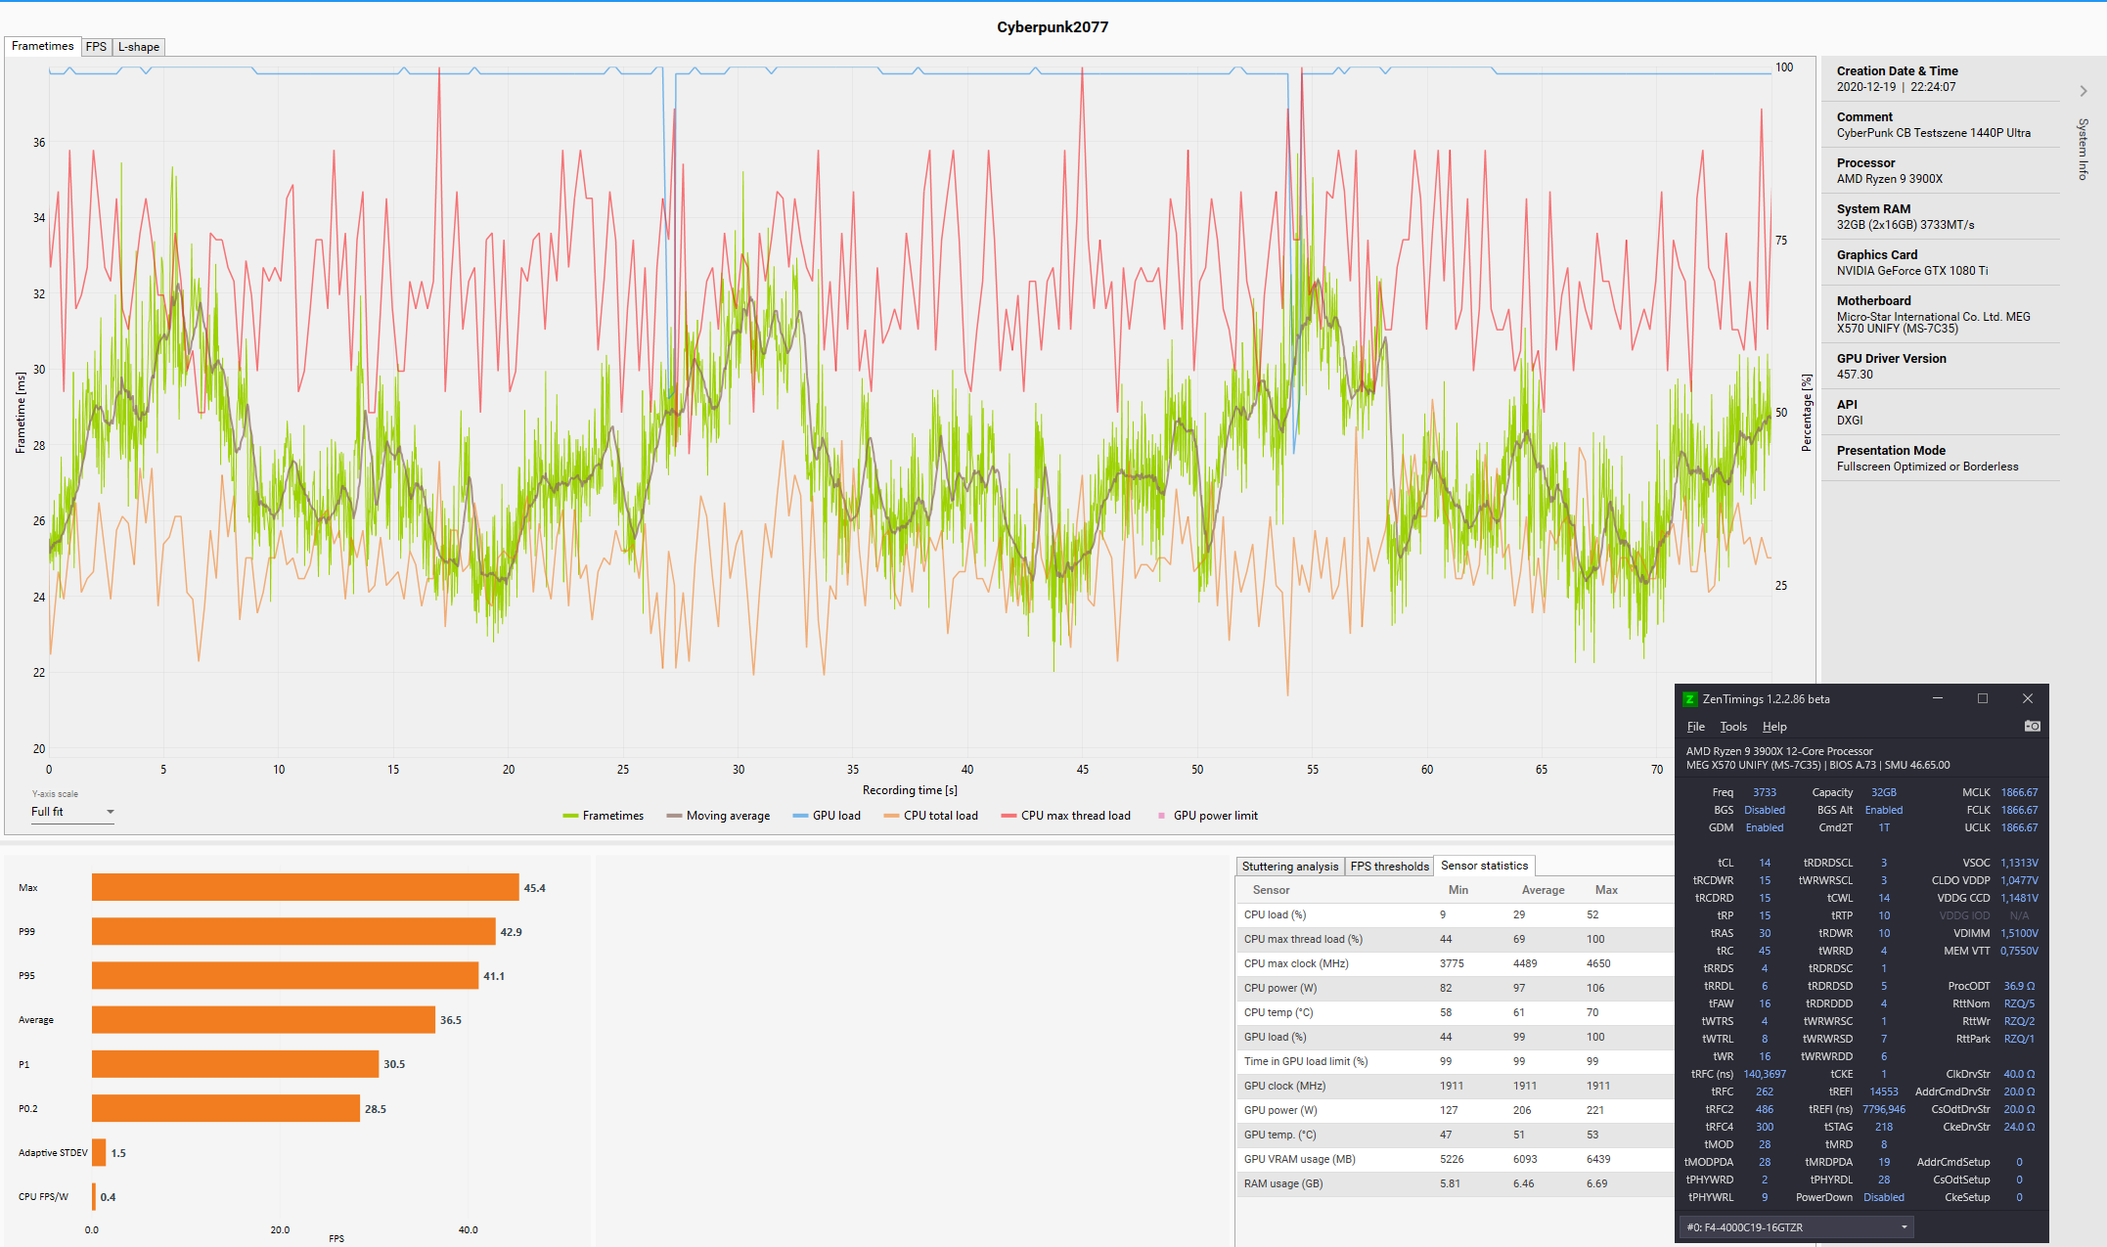Open the File menu in ZenTimings
The image size is (2107, 1247).
tap(1695, 727)
